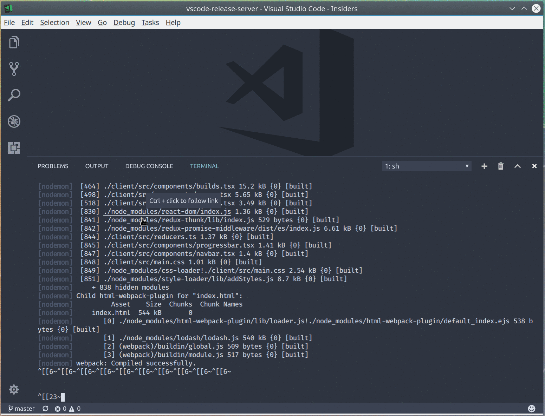The height and width of the screenshot is (416, 545).
Task: Open the Source Control view
Action: point(14,69)
